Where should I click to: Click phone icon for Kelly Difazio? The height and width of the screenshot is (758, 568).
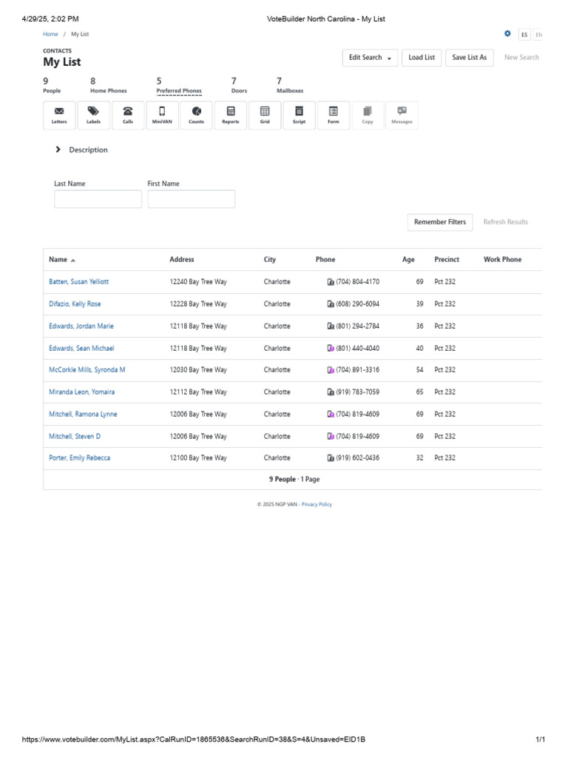[x=331, y=304]
